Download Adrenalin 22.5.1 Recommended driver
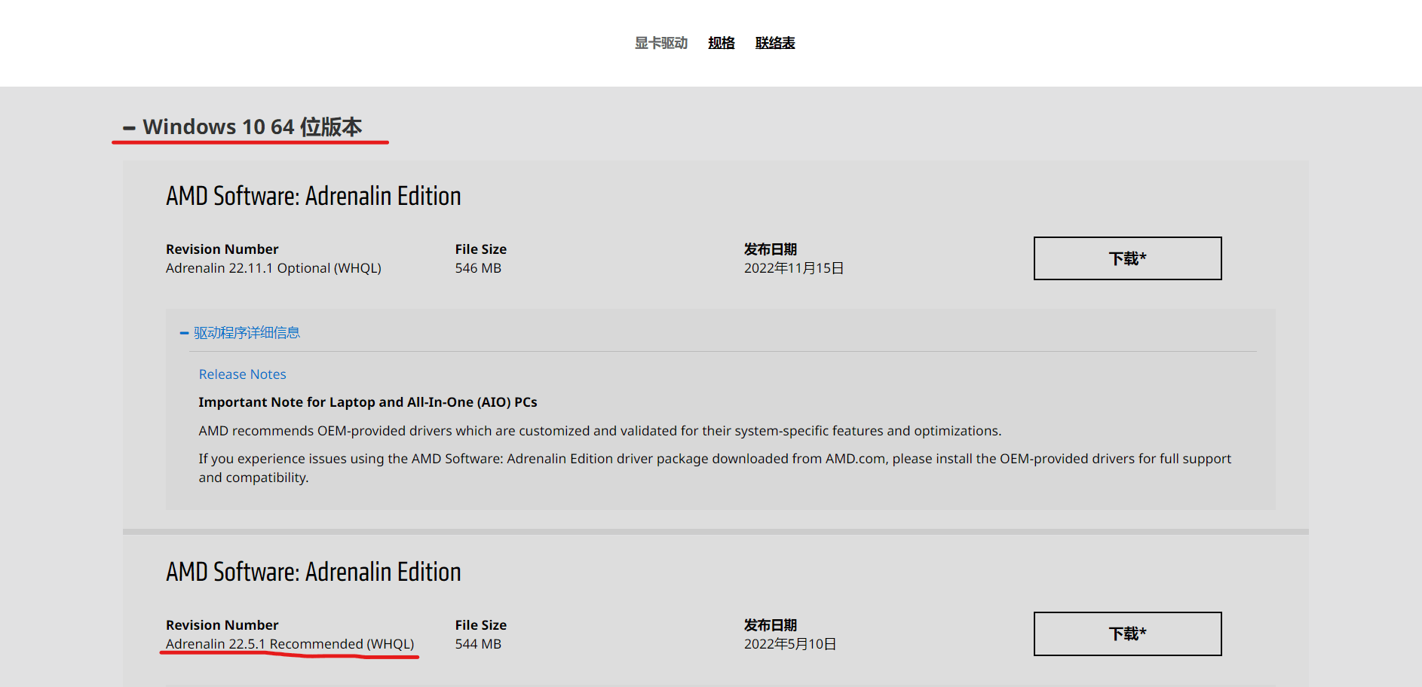 [x=1127, y=634]
